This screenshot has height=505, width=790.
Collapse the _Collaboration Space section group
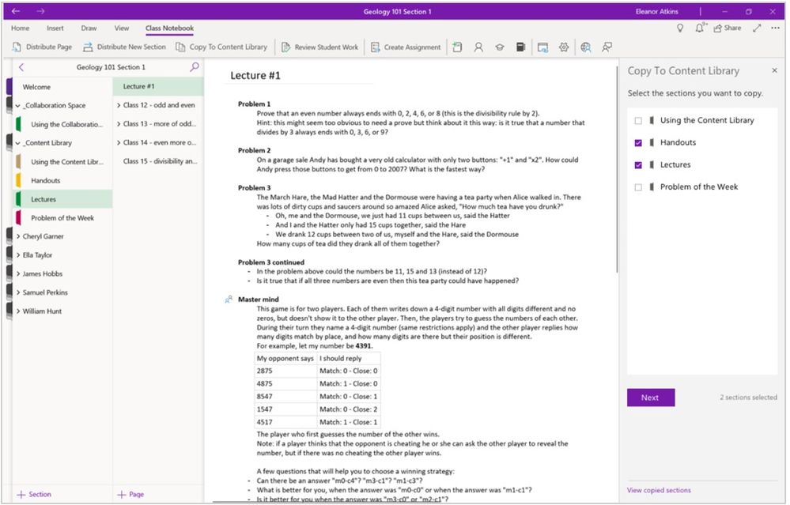point(18,106)
